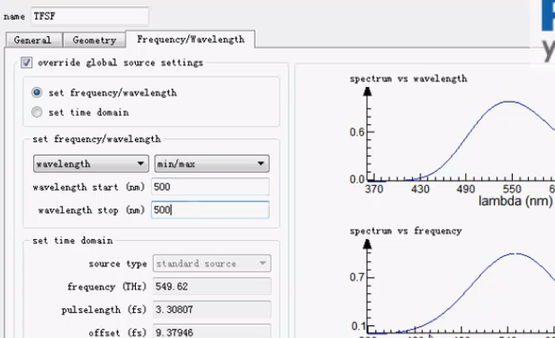Click the 'spectrum vs wavelength' title
The width and height of the screenshot is (555, 338).
click(x=408, y=78)
